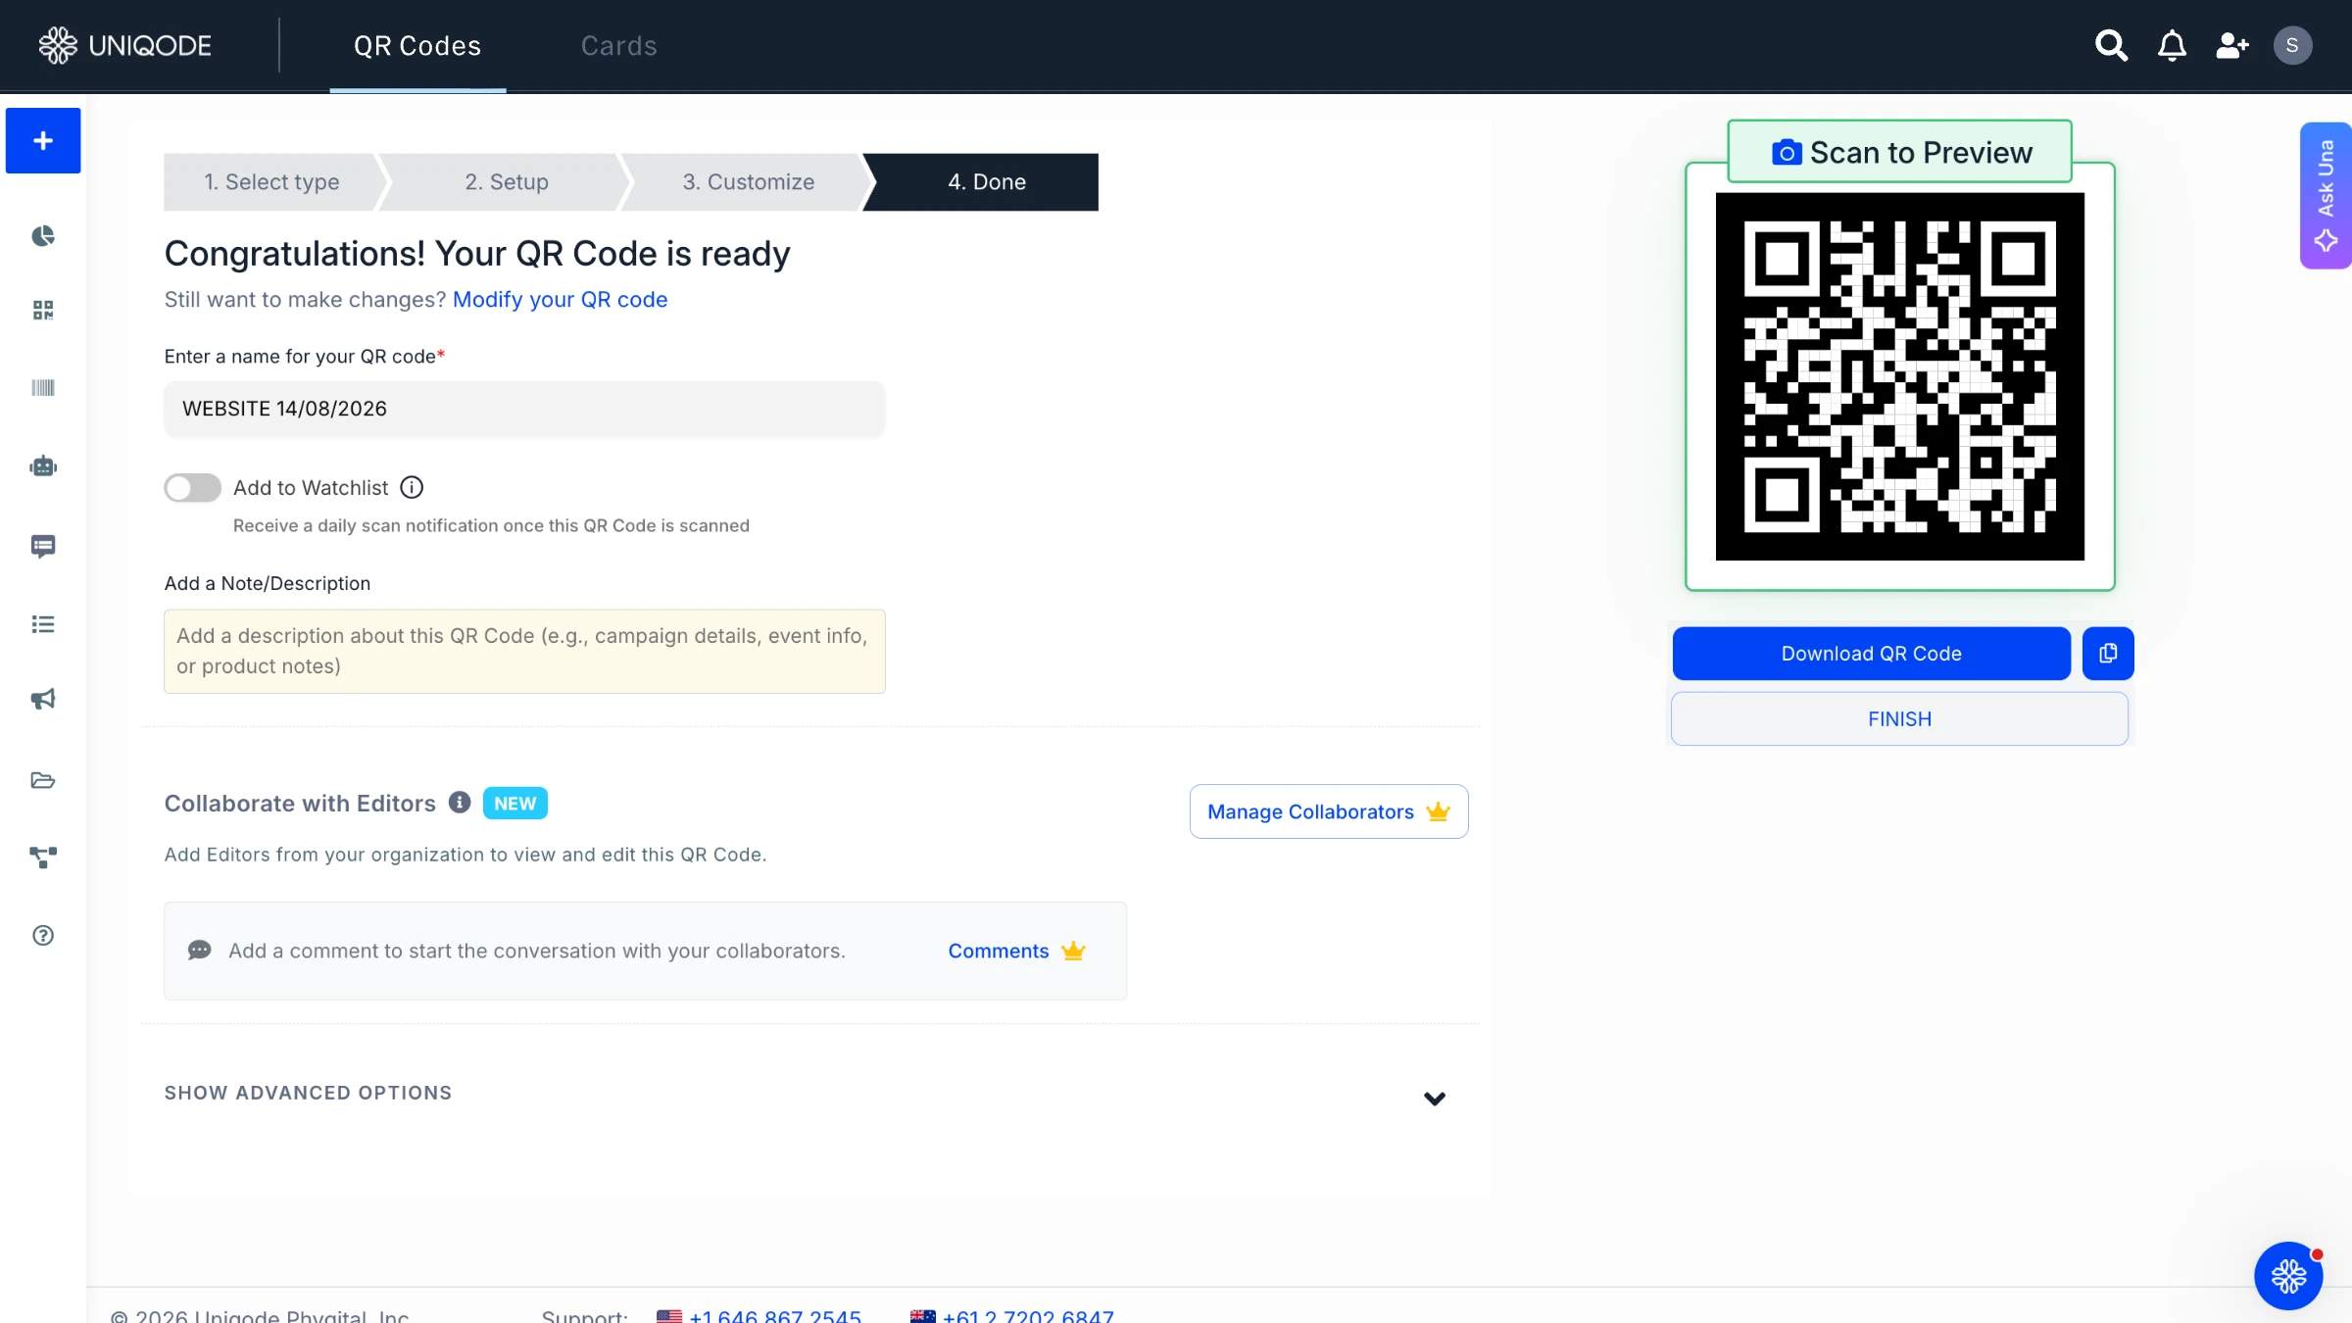Open the analytics pie chart sidebar icon
This screenshot has width=2352, height=1323.
tap(43, 236)
